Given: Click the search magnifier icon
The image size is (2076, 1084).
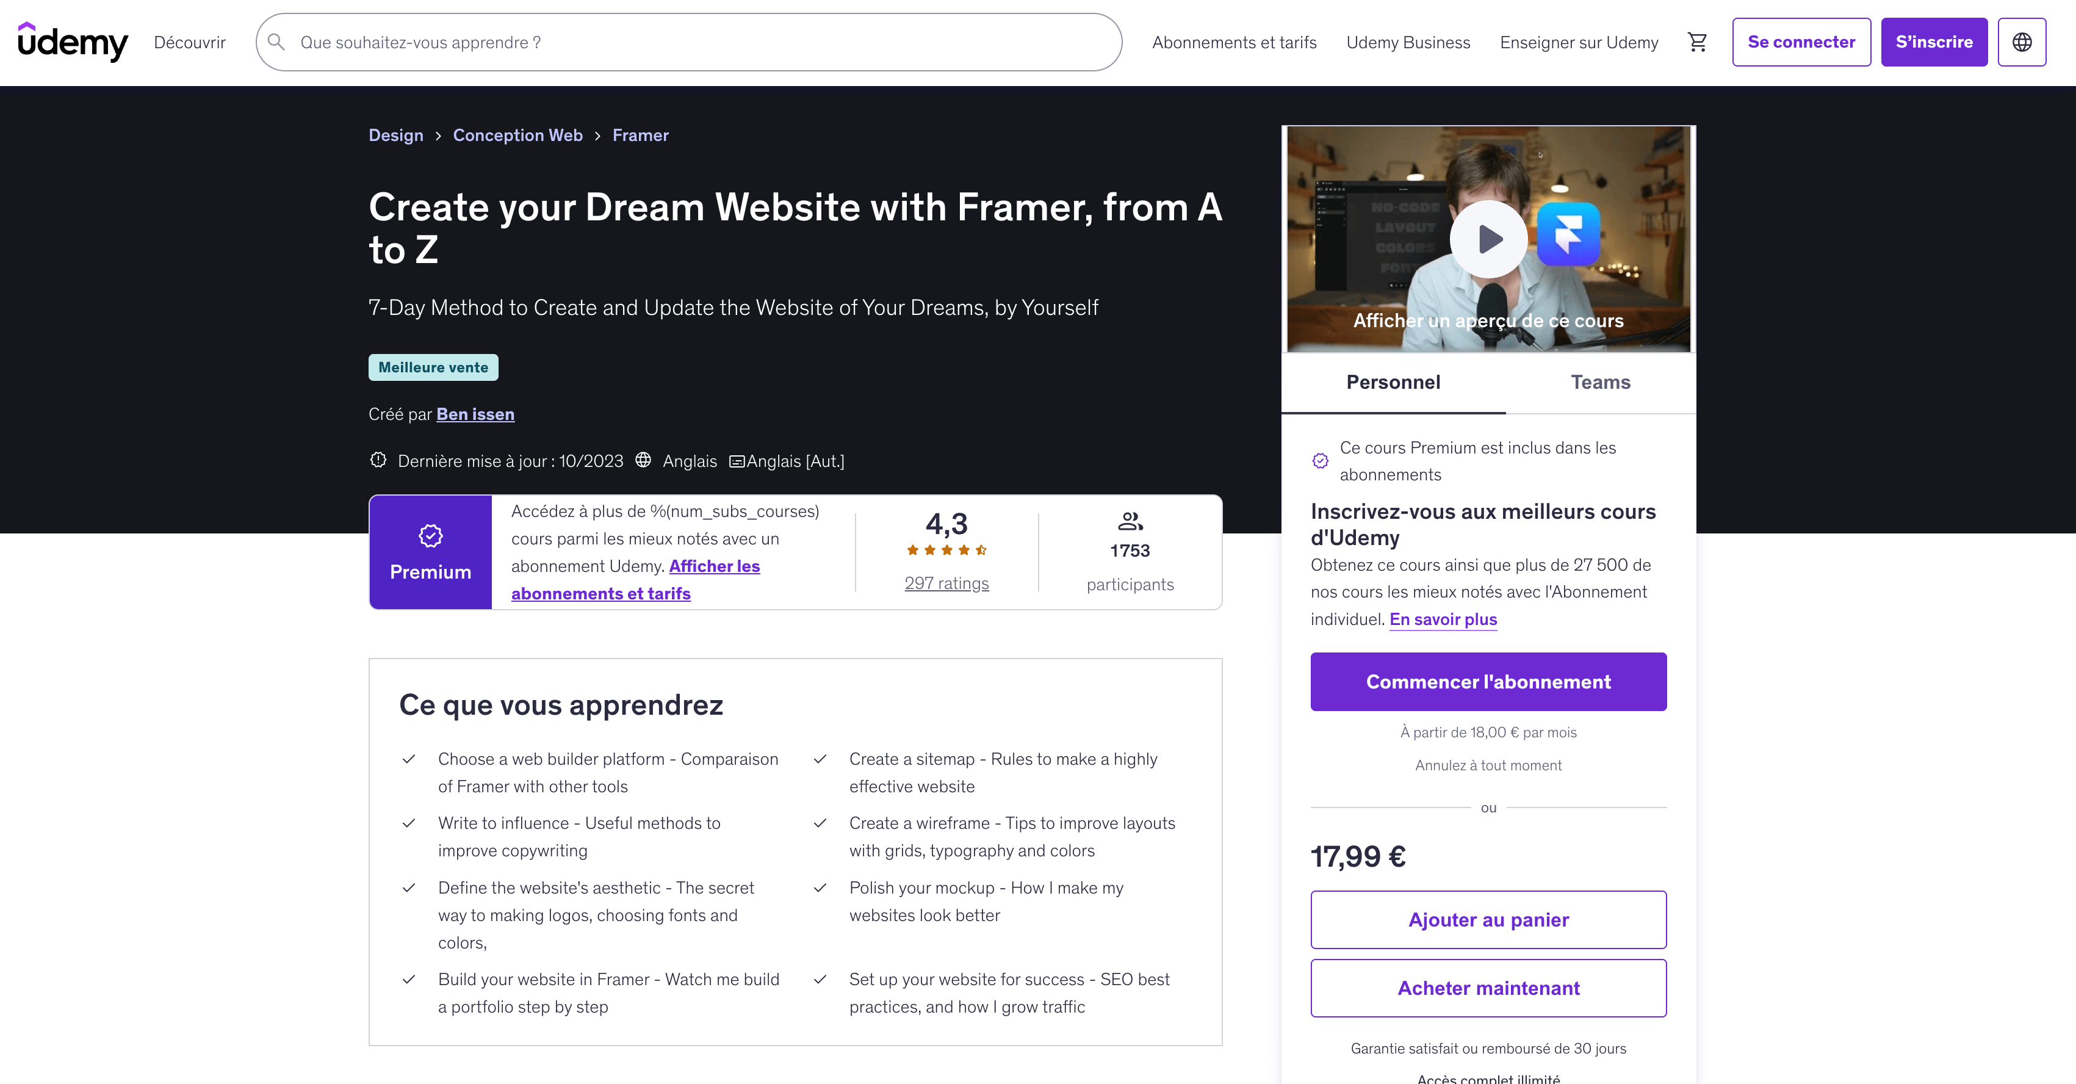Looking at the screenshot, I should click(276, 42).
